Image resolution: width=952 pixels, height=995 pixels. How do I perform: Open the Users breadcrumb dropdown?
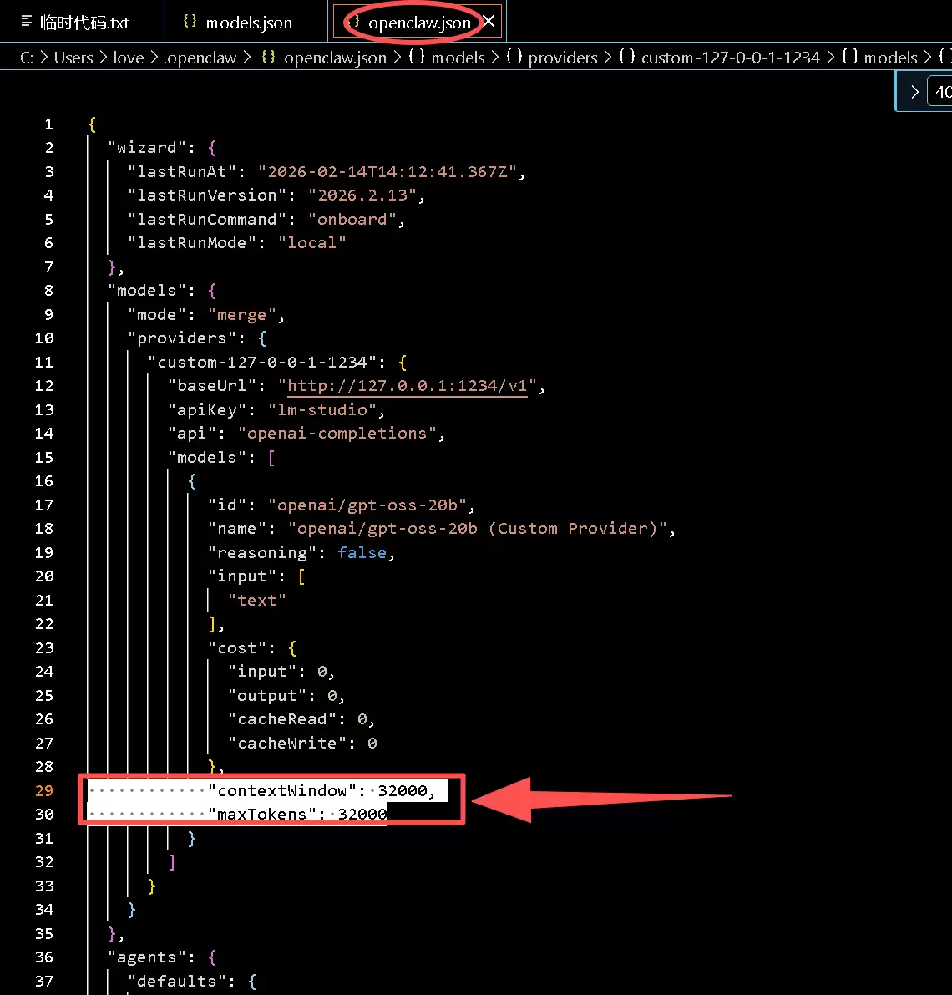(73, 58)
